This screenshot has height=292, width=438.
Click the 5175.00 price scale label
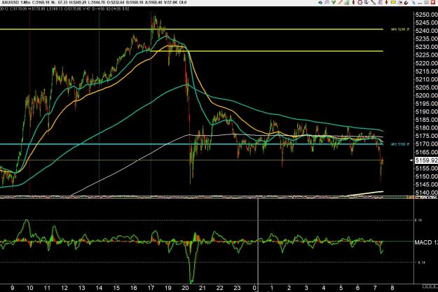click(427, 136)
